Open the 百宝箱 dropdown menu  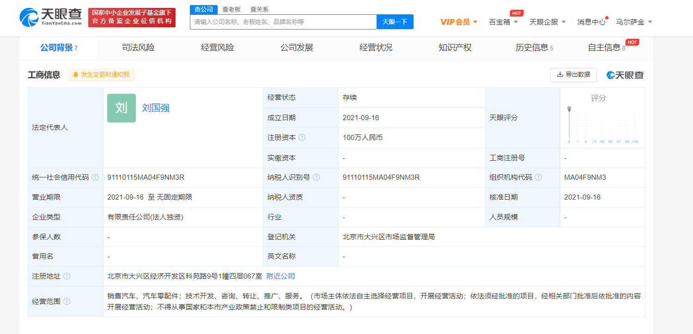tap(504, 22)
